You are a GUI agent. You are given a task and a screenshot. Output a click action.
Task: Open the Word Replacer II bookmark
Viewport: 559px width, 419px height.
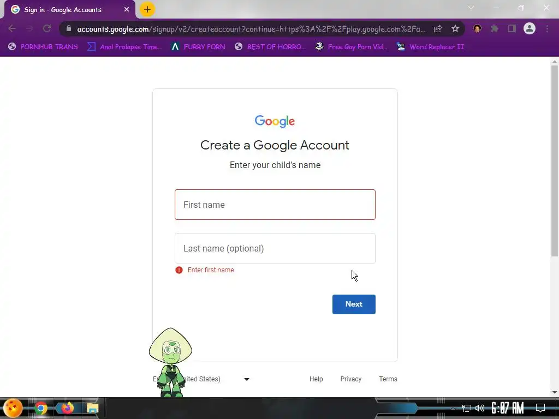click(x=430, y=47)
